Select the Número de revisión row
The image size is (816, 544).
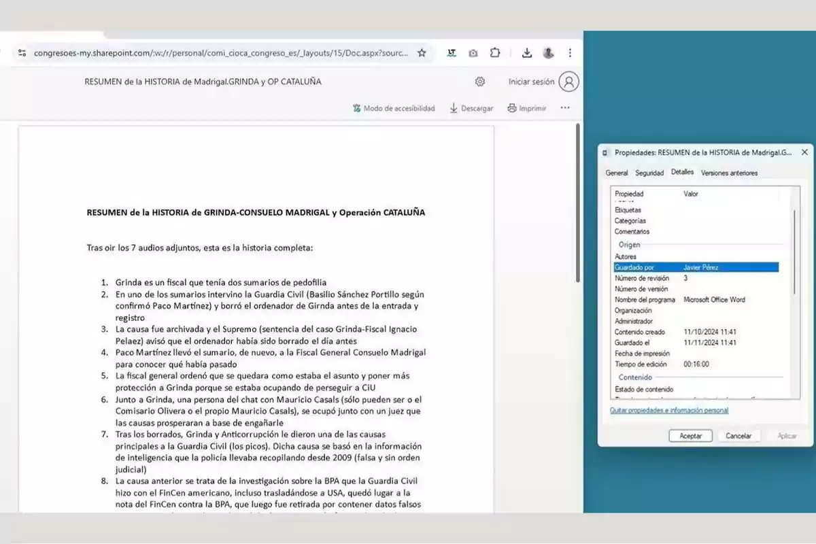696,278
